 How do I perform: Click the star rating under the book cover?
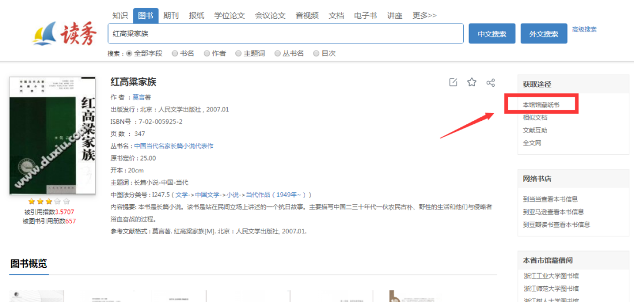[x=49, y=201]
